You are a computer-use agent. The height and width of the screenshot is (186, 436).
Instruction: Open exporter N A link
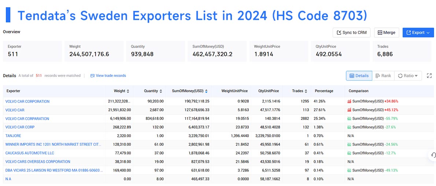8,179
